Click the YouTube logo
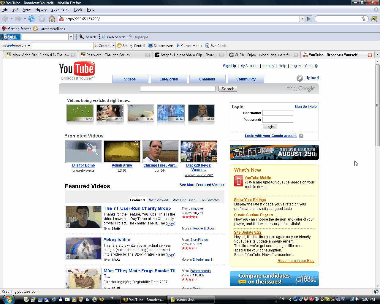 click(x=77, y=71)
